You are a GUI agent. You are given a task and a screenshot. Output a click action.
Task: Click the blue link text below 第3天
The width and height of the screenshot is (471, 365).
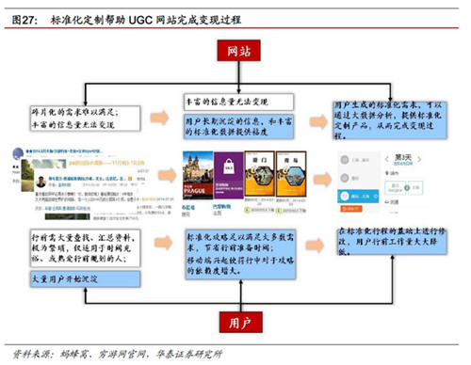[x=403, y=164]
